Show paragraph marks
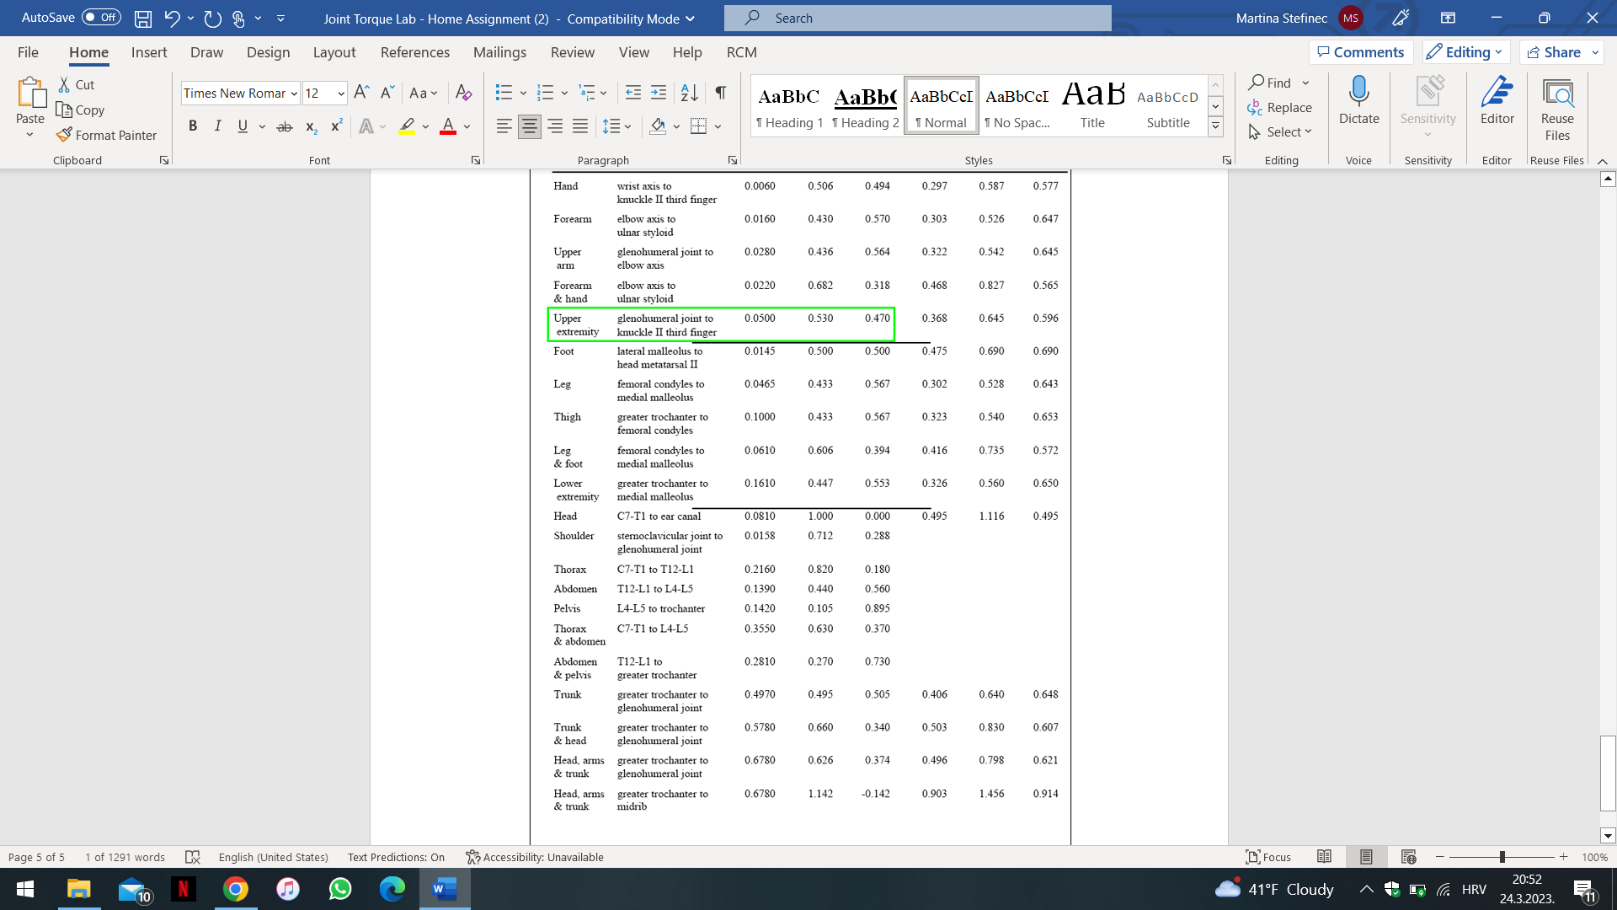 tap(719, 93)
